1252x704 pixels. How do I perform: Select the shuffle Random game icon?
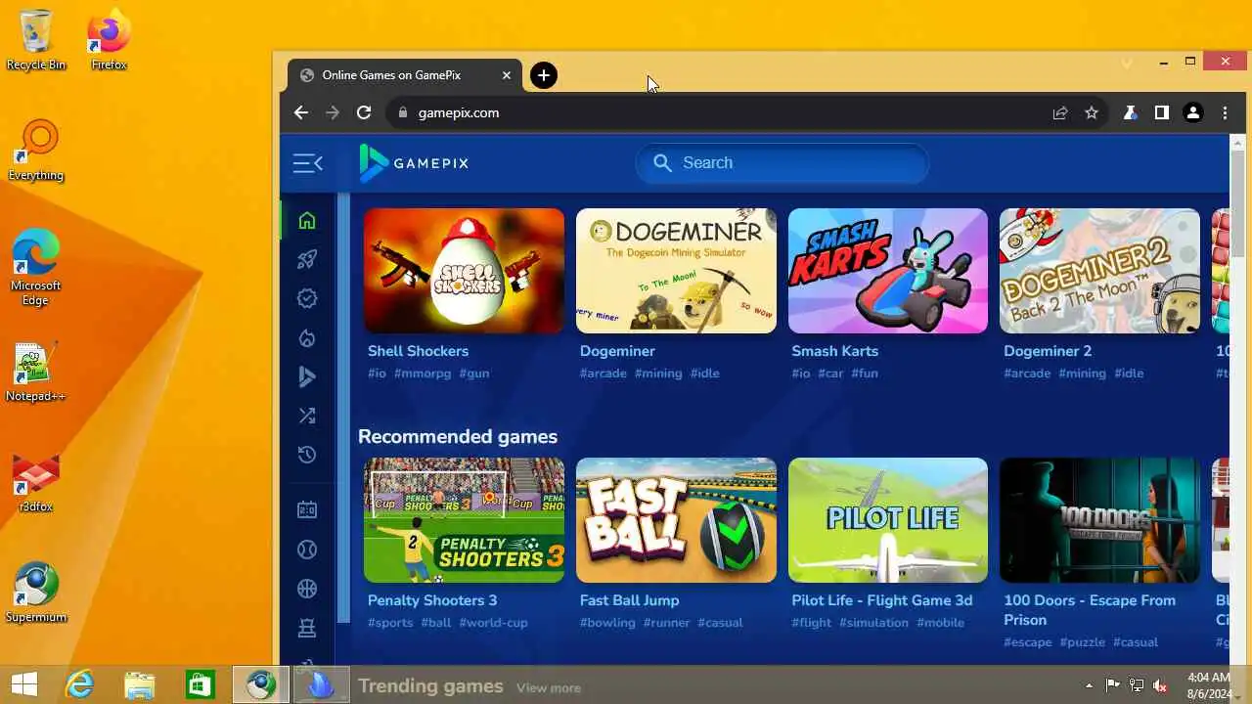307,416
